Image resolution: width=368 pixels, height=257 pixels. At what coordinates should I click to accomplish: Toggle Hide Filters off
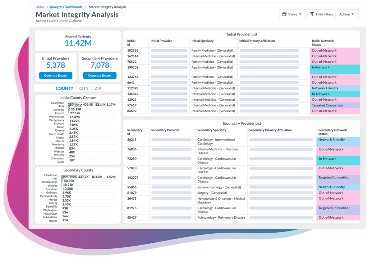click(x=321, y=14)
